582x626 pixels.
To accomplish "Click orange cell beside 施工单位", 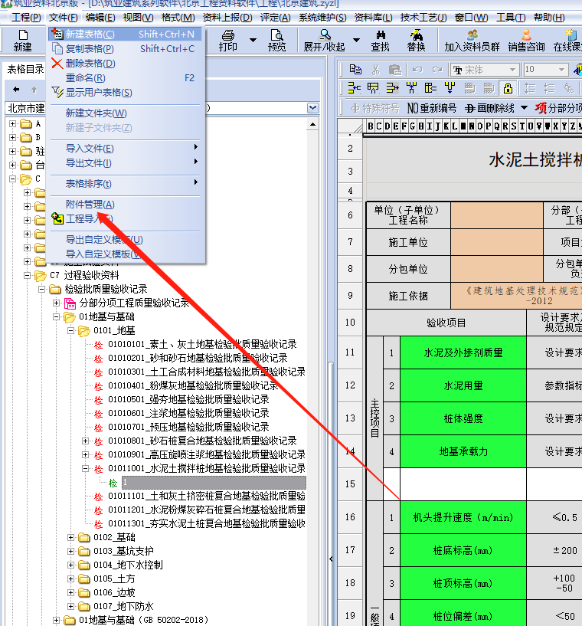I will pyautogui.click(x=497, y=242).
